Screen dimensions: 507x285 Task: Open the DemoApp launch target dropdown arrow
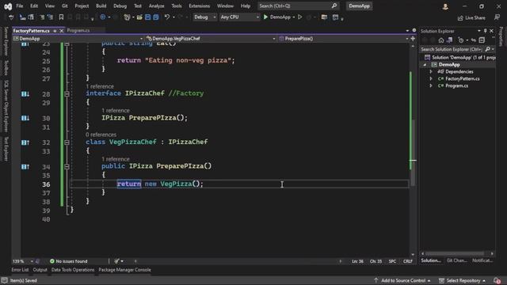[x=294, y=17]
